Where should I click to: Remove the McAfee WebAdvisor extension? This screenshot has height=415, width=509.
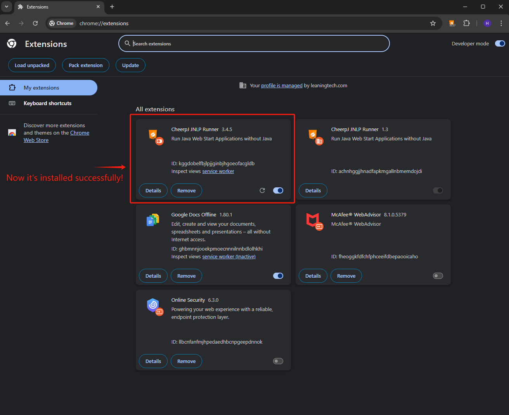[x=346, y=276]
